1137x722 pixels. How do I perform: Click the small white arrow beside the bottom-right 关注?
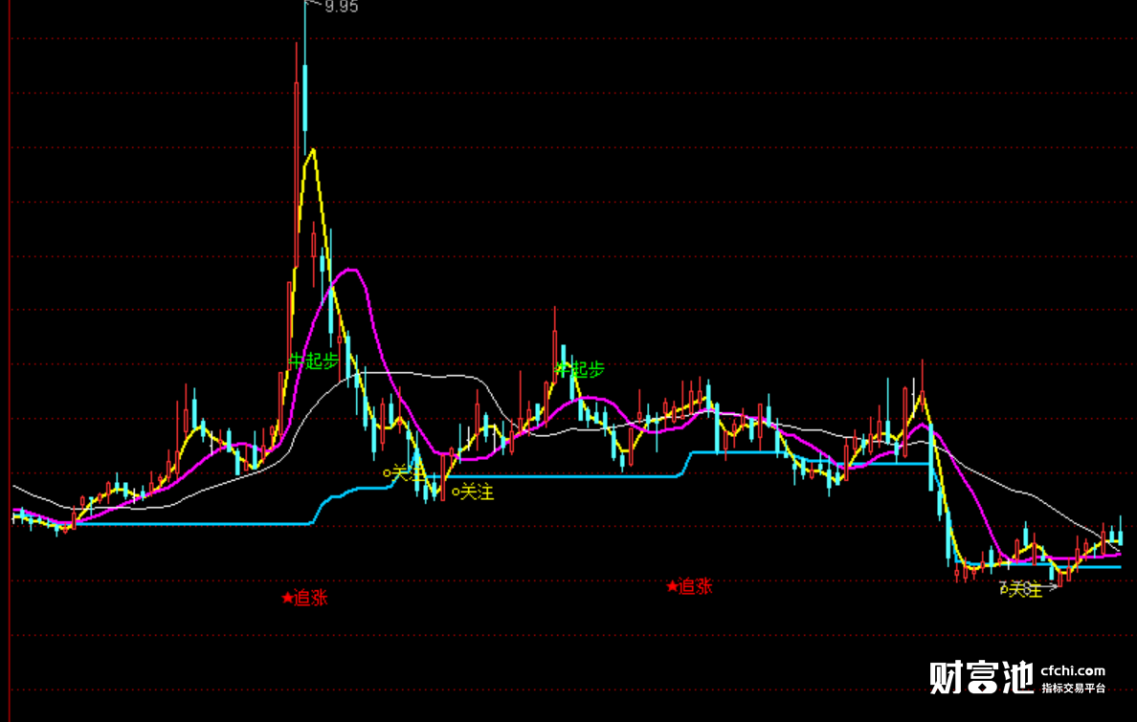[x=1051, y=587]
